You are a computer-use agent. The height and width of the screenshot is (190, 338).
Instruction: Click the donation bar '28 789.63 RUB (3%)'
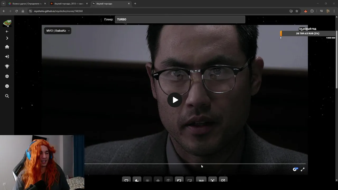(308, 34)
